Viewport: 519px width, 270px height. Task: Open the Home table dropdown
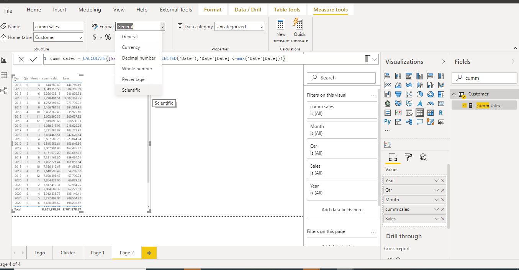(x=58, y=37)
